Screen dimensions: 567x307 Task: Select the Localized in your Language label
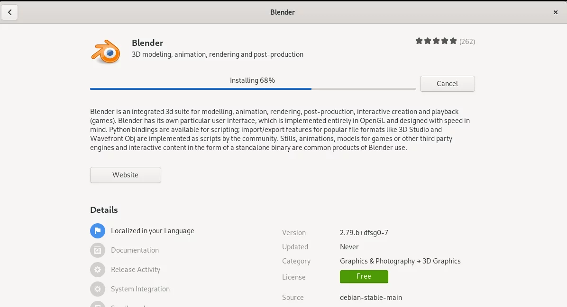tap(153, 231)
